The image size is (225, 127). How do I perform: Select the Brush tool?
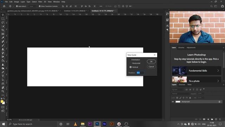click(x=3, y=46)
